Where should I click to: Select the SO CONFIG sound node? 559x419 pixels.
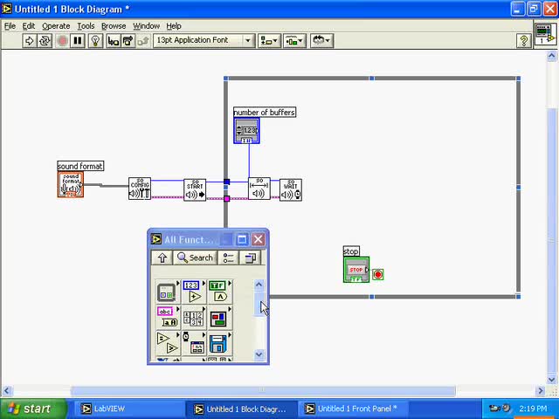[140, 189]
